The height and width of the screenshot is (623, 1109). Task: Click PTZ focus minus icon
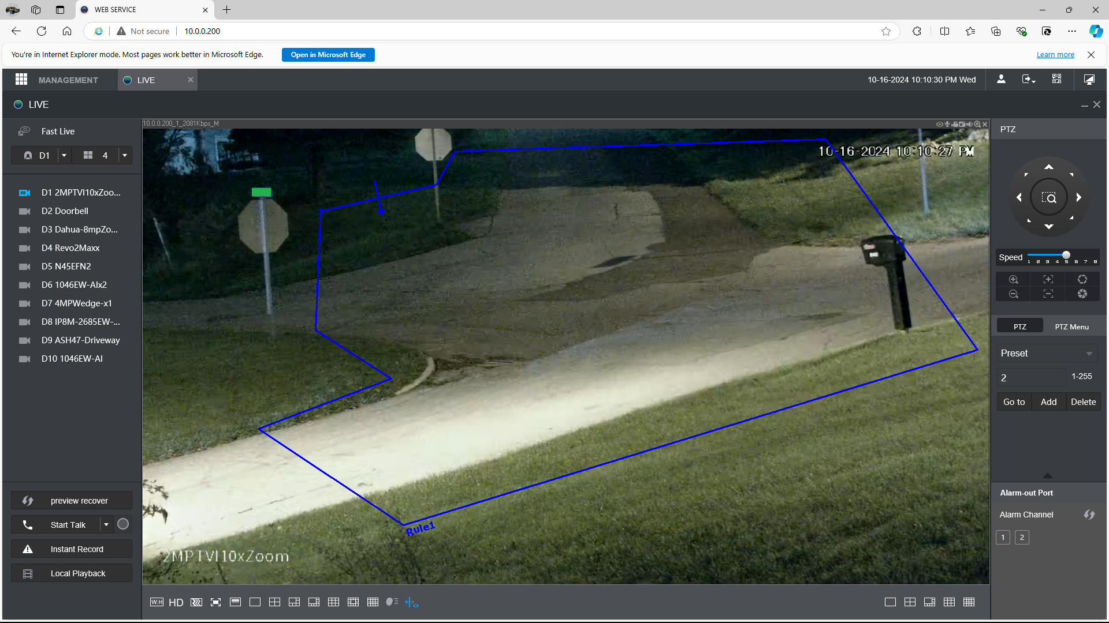tap(1048, 294)
